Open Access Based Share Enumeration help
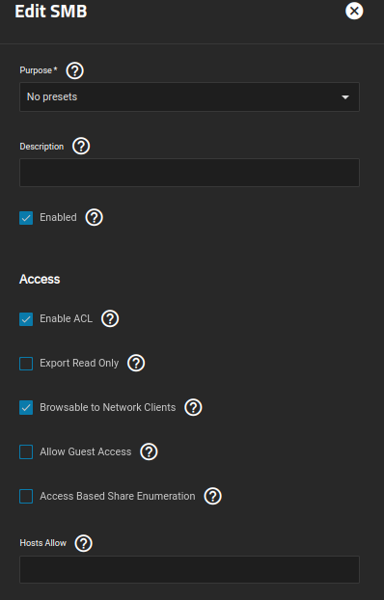The height and width of the screenshot is (600, 384). point(212,496)
